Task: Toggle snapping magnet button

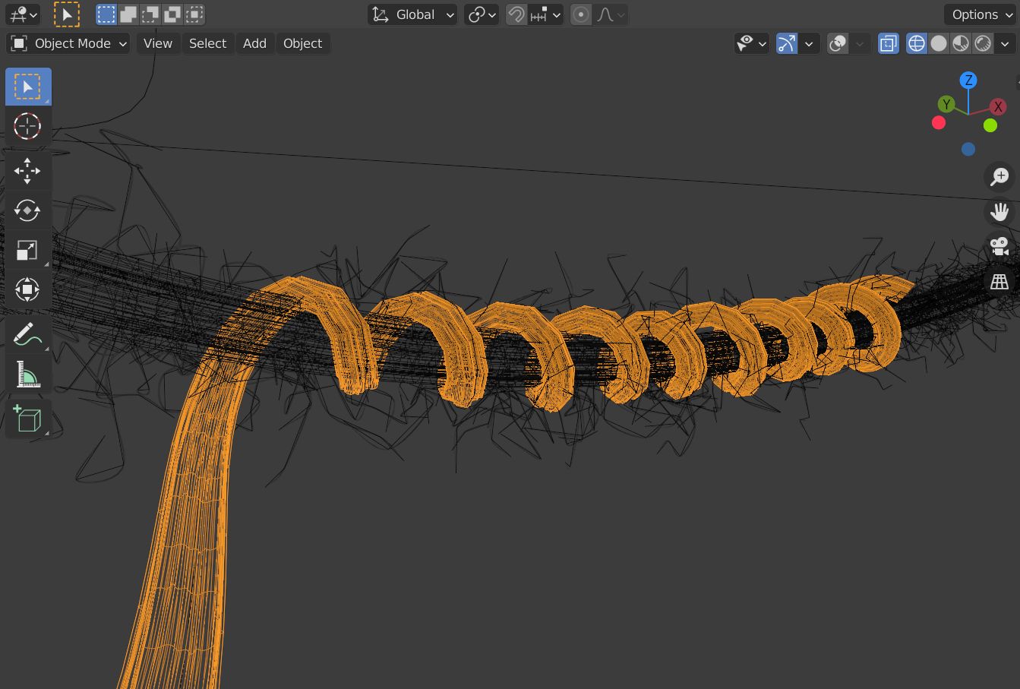Action: (x=516, y=14)
